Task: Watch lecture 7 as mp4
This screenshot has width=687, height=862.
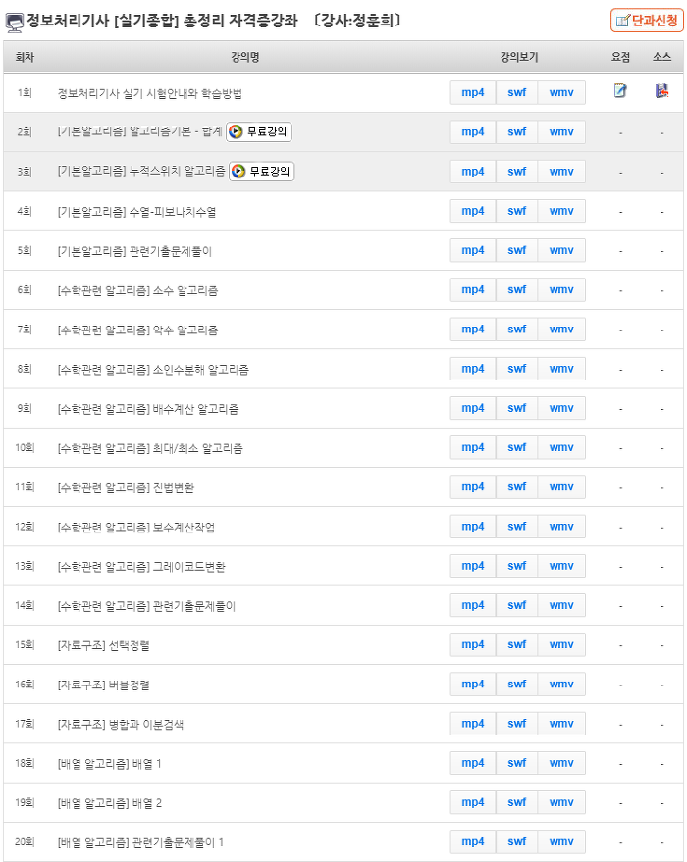Action: click(473, 330)
